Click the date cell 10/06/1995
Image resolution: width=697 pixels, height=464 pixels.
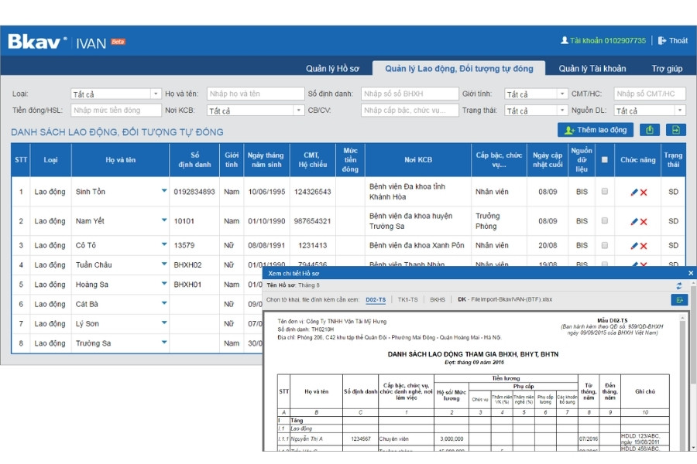[x=266, y=192]
